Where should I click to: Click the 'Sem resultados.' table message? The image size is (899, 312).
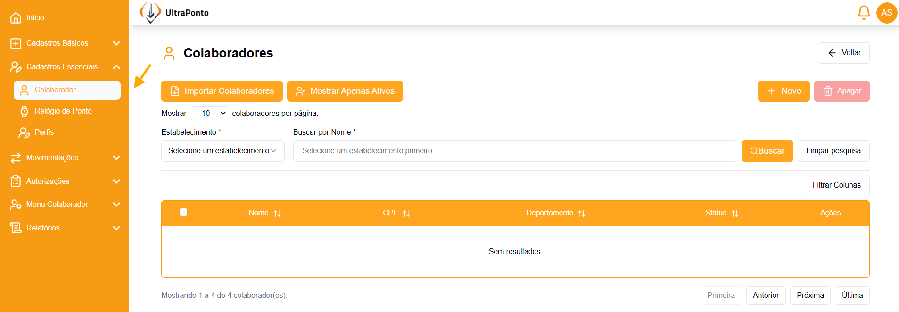pos(515,252)
